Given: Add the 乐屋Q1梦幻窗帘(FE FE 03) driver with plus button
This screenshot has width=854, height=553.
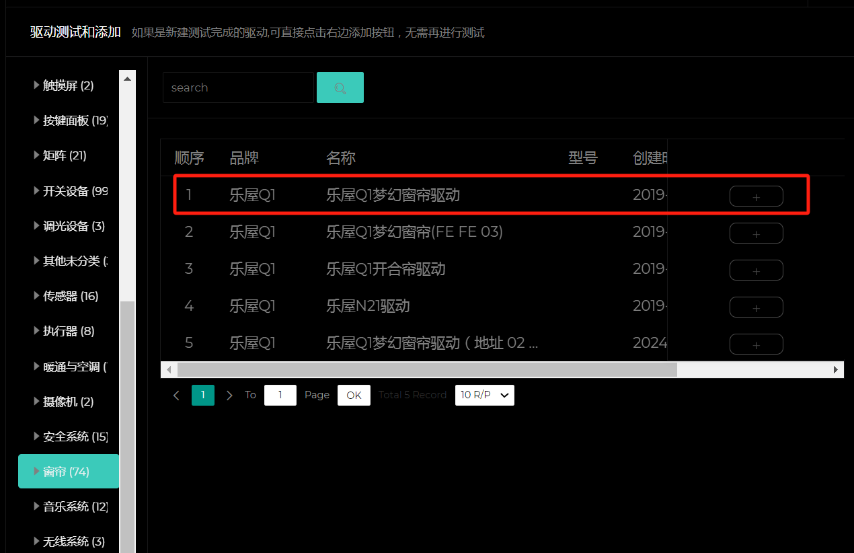Looking at the screenshot, I should coord(756,233).
